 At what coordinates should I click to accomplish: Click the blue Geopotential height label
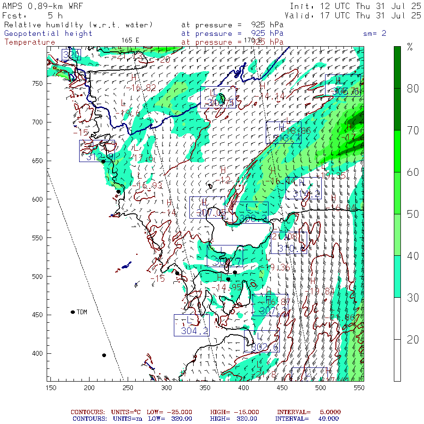coord(48,33)
